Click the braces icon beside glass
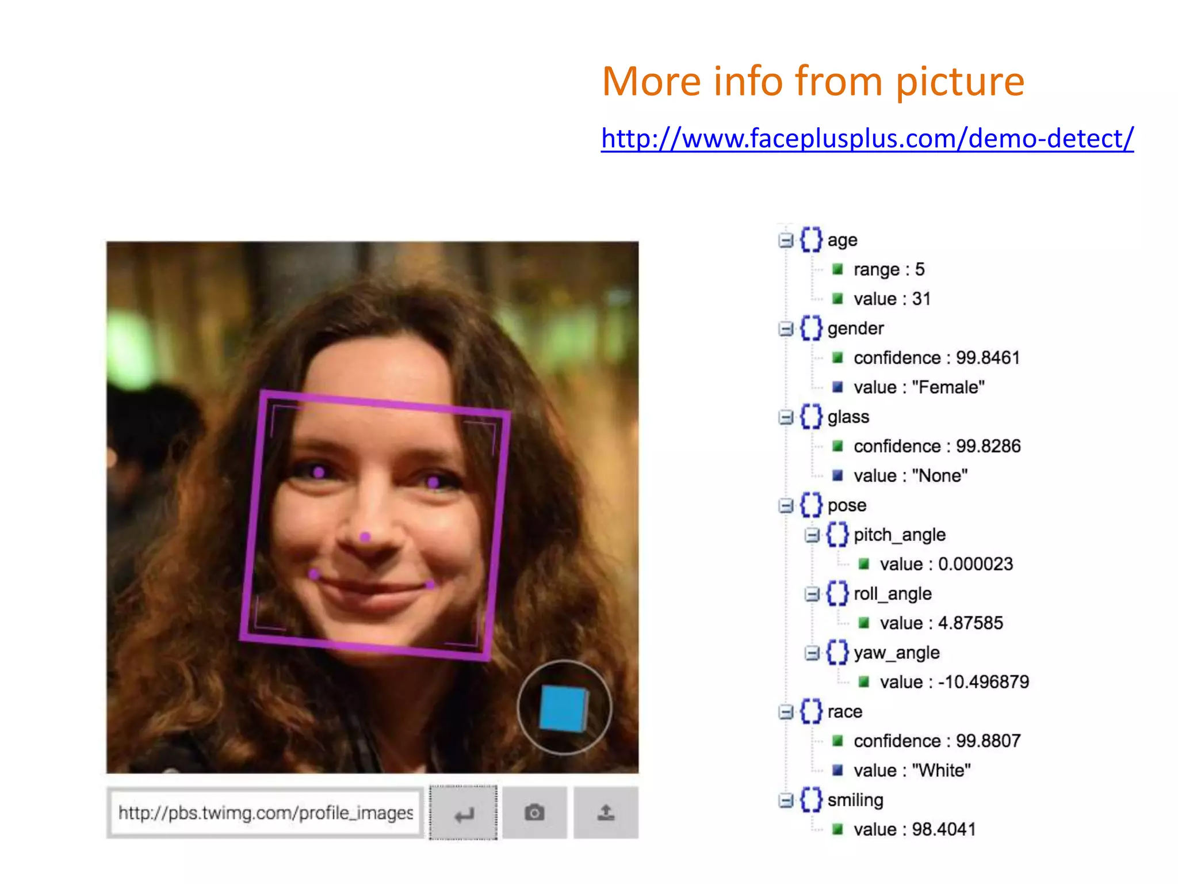 tap(811, 417)
